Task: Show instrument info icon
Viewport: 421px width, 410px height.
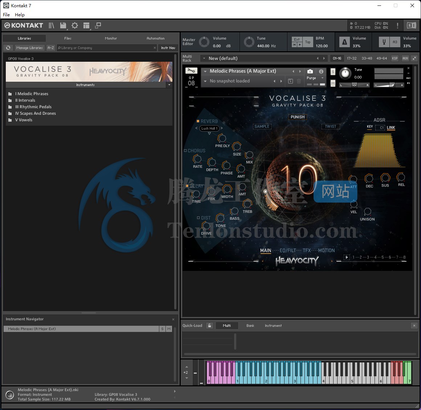Action: click(x=321, y=71)
